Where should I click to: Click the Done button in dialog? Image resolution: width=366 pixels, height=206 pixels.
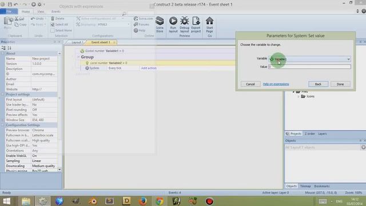tap(340, 84)
